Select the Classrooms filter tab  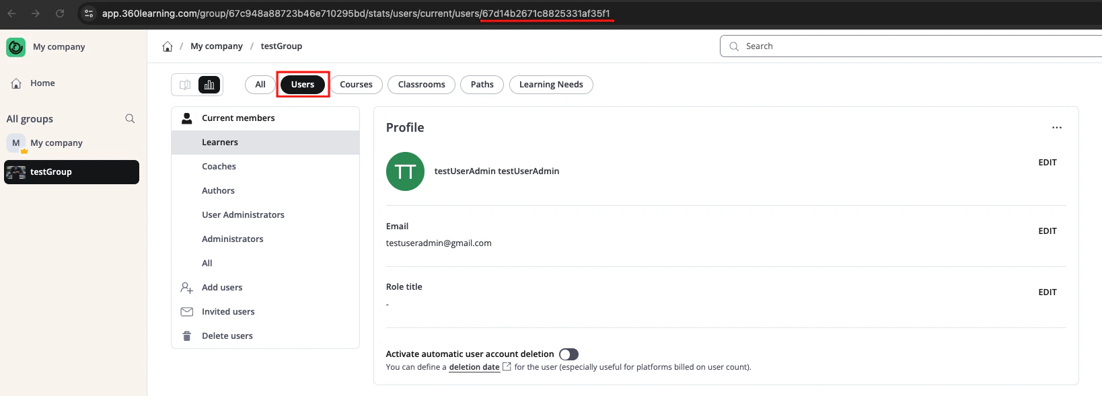[x=421, y=85]
